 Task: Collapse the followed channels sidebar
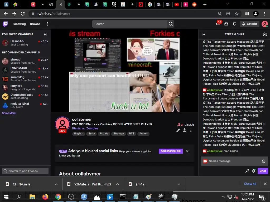point(45,34)
